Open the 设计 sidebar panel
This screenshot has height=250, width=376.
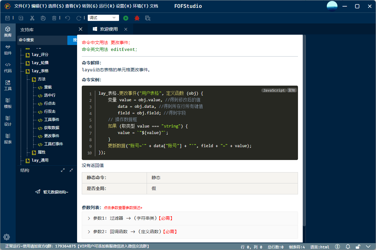pos(8,121)
